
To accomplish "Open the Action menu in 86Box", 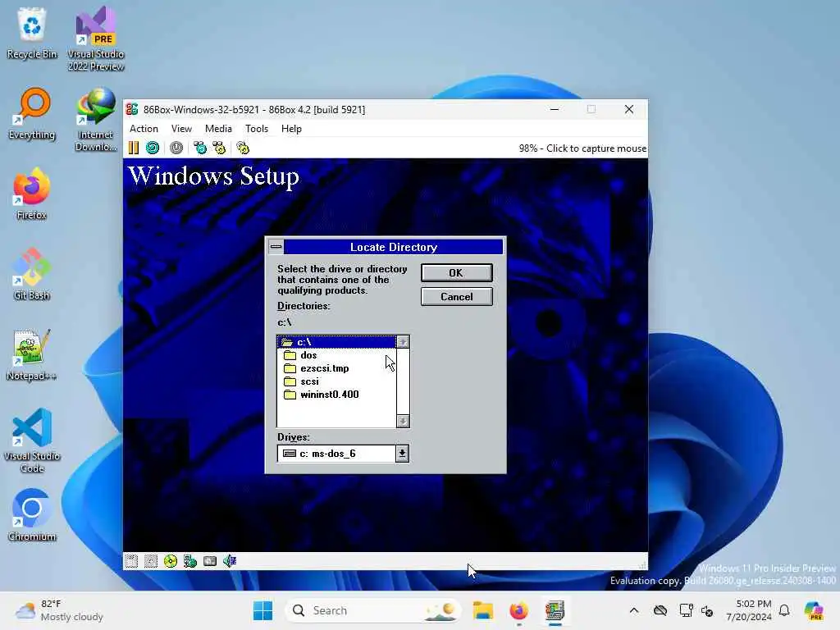I will click(144, 129).
